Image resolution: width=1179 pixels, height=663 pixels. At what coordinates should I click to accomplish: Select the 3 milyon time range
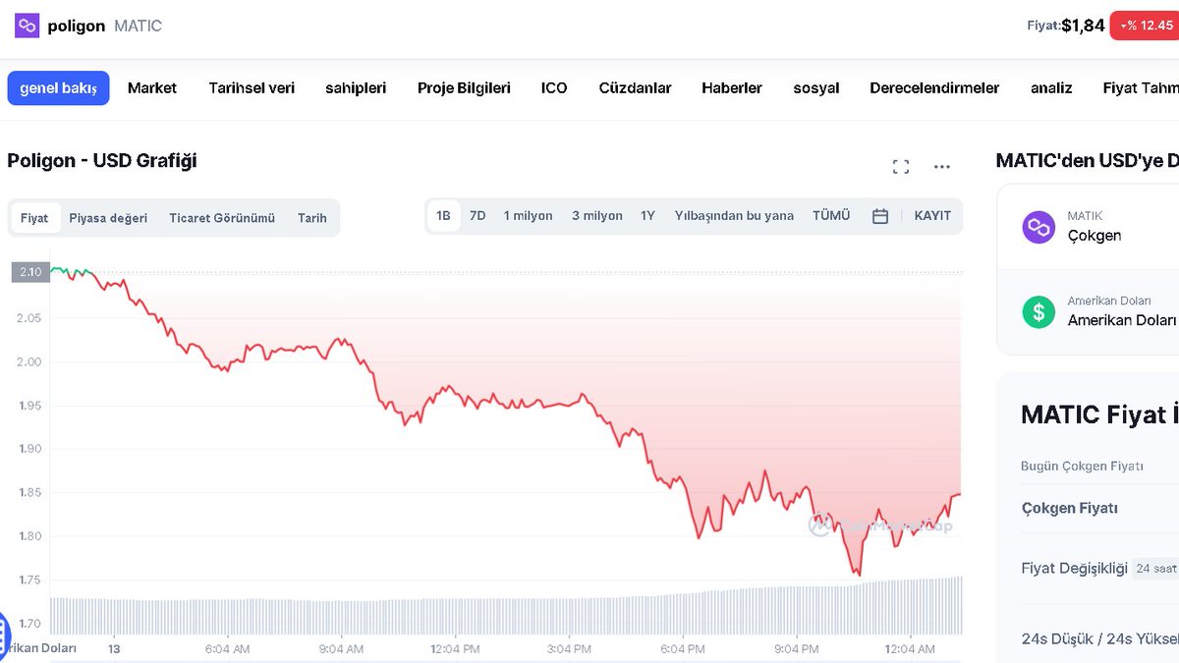click(597, 216)
